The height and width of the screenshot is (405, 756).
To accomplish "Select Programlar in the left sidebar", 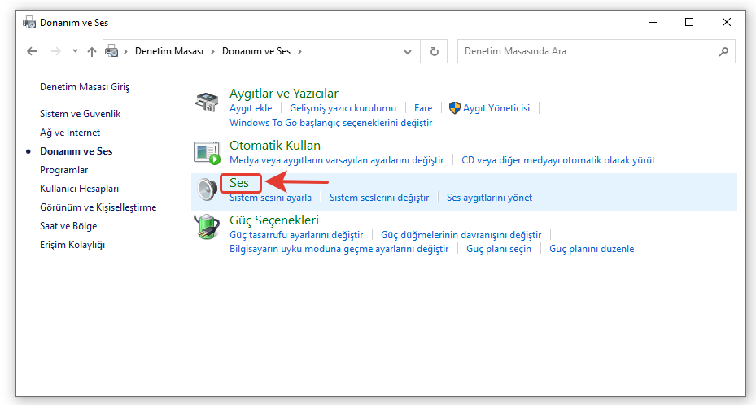I will pyautogui.click(x=63, y=170).
